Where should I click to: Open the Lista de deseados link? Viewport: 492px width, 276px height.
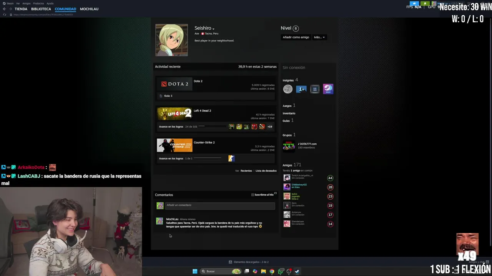pos(266,171)
